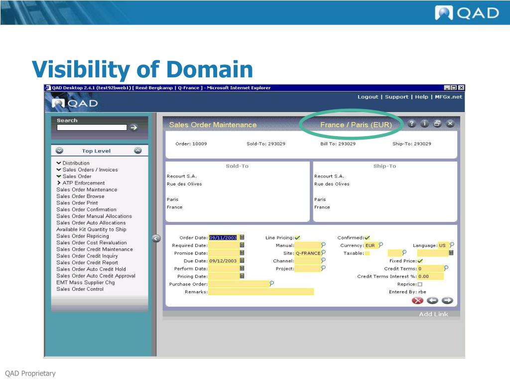The height and width of the screenshot is (383, 510).
Task: Click the Add Link button
Action: 433,314
